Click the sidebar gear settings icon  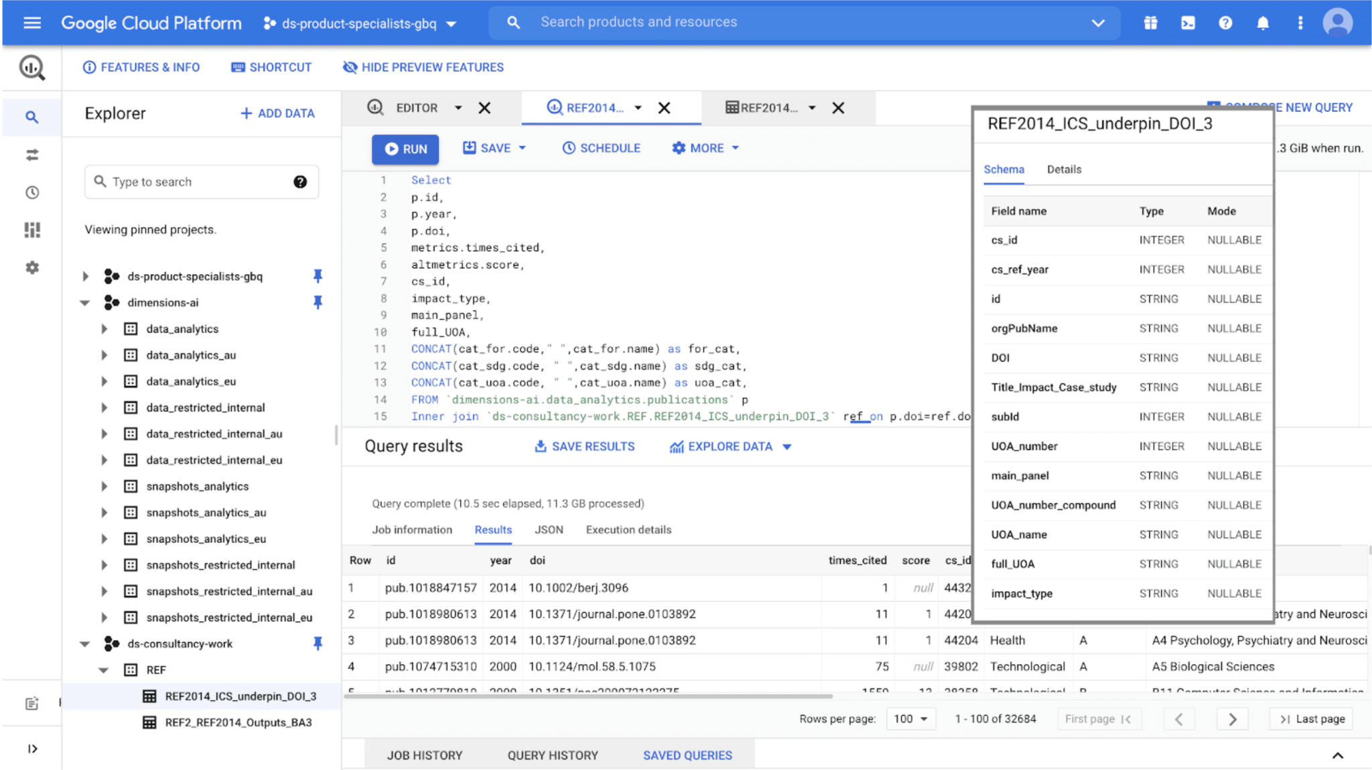[31, 267]
